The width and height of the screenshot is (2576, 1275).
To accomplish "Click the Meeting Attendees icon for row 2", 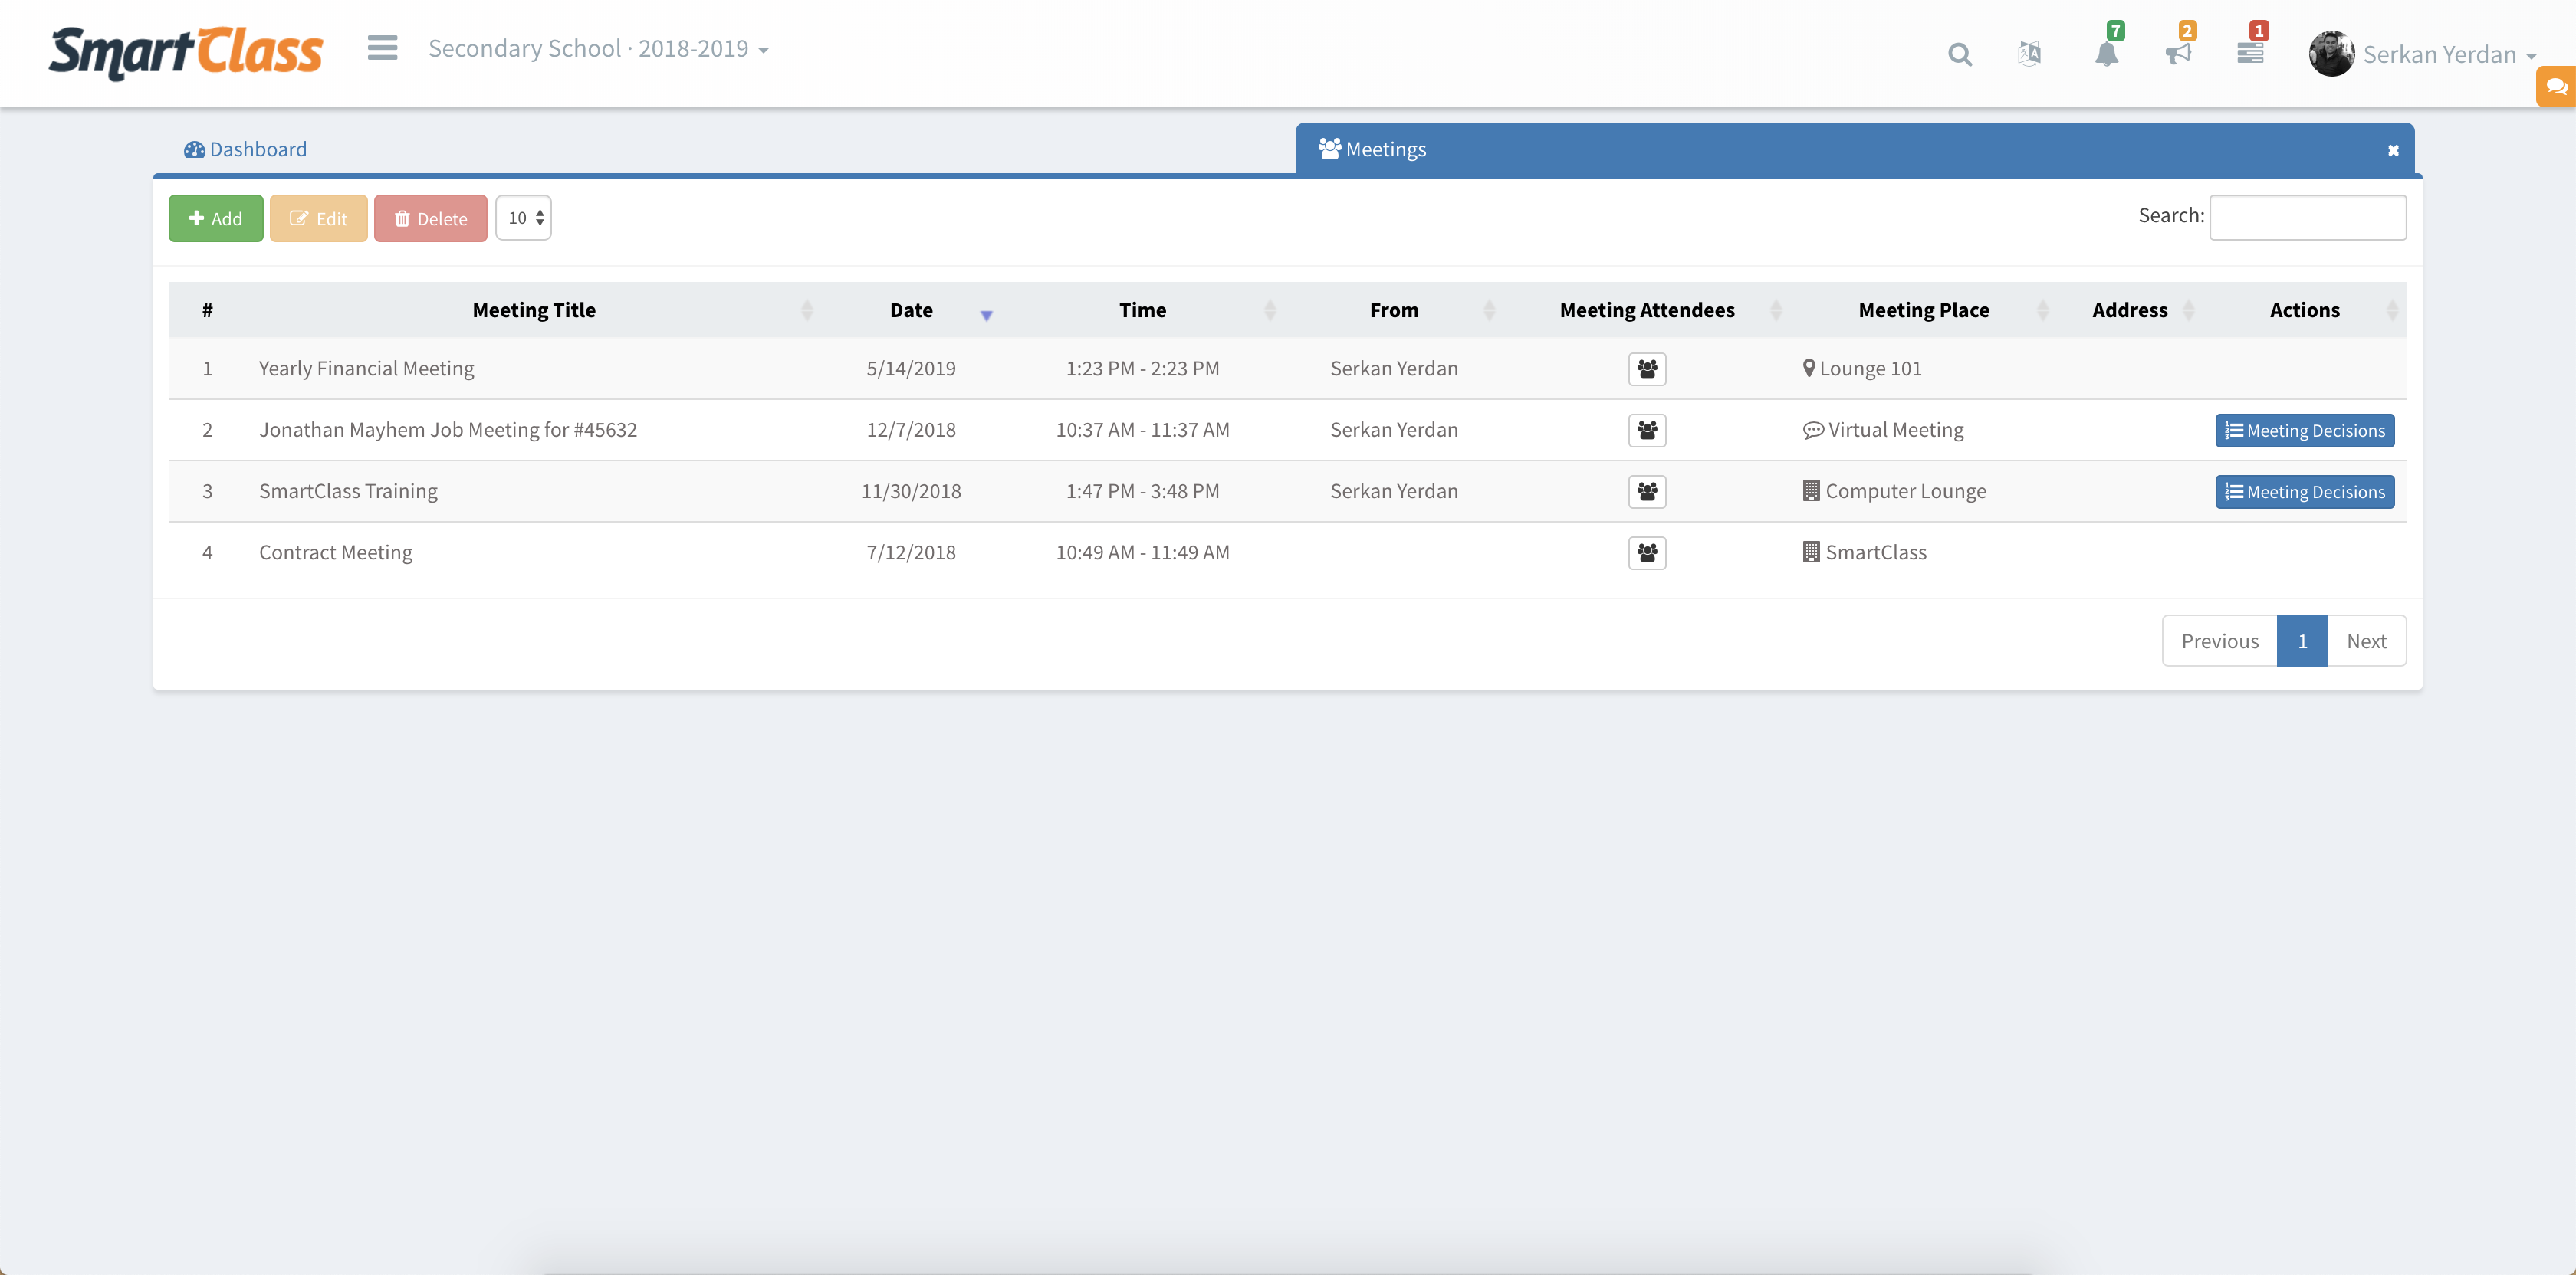I will pyautogui.click(x=1648, y=430).
